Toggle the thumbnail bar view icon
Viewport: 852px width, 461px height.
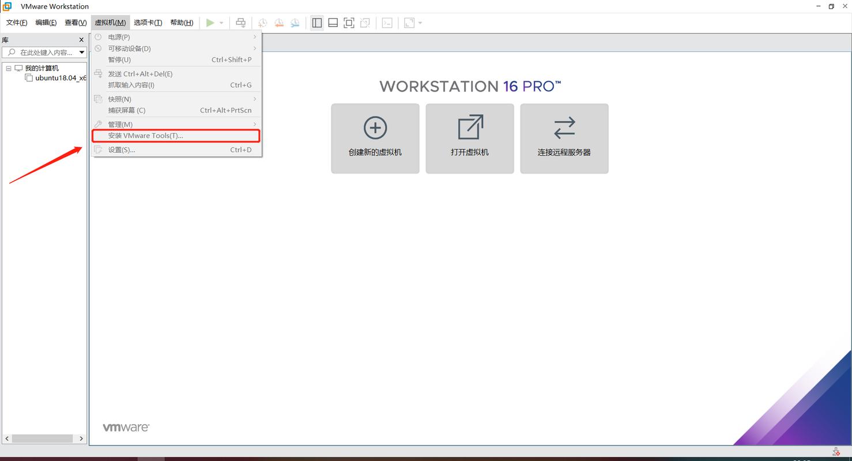click(333, 22)
